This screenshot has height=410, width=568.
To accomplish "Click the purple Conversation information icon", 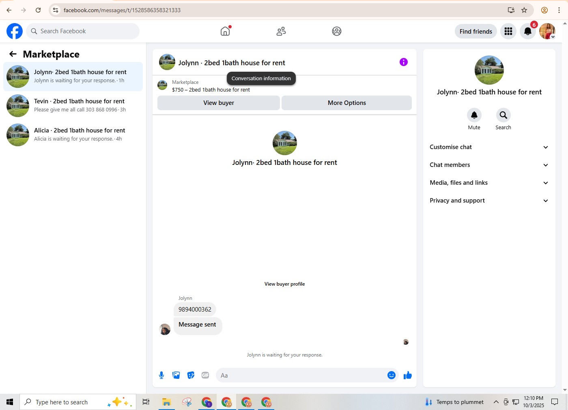I will click(404, 62).
